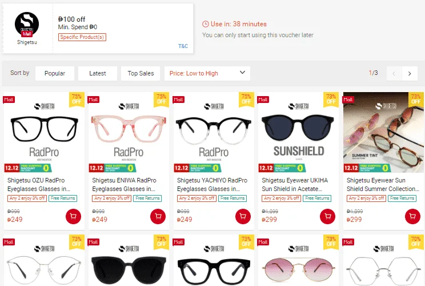Image resolution: width=425 pixels, height=286 pixels.
Task: Add Shigetsu OZU RadPro to cart
Action: click(x=73, y=216)
